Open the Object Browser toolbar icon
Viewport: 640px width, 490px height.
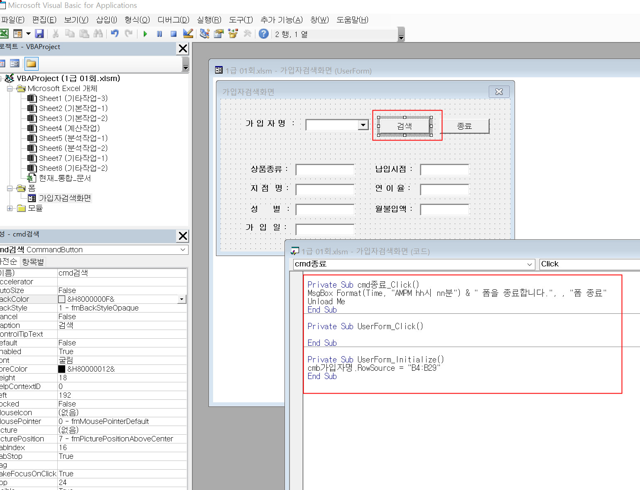point(233,34)
